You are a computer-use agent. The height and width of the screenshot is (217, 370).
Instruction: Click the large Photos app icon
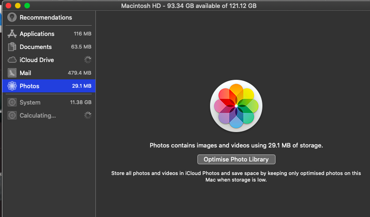[x=236, y=106]
